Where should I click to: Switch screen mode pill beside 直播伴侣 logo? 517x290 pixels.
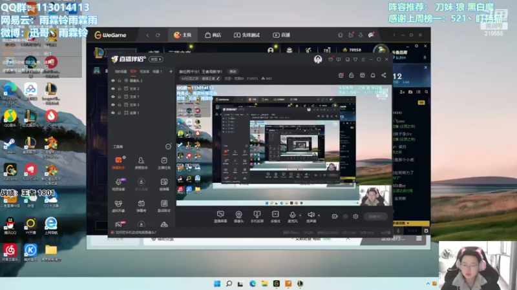tap(156, 59)
